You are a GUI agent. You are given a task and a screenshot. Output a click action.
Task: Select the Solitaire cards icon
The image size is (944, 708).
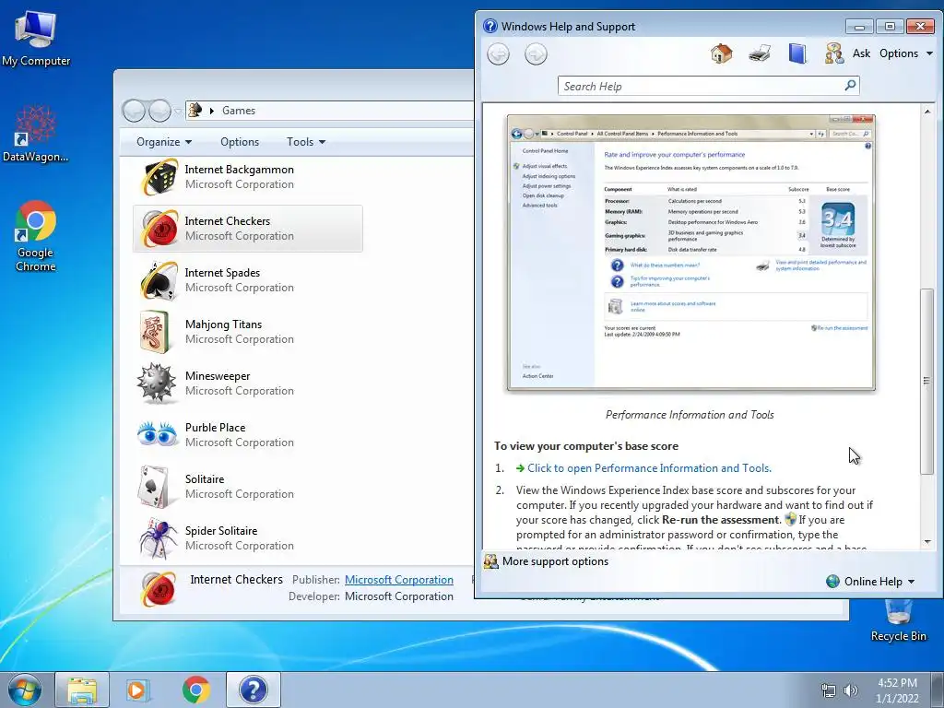coord(154,487)
